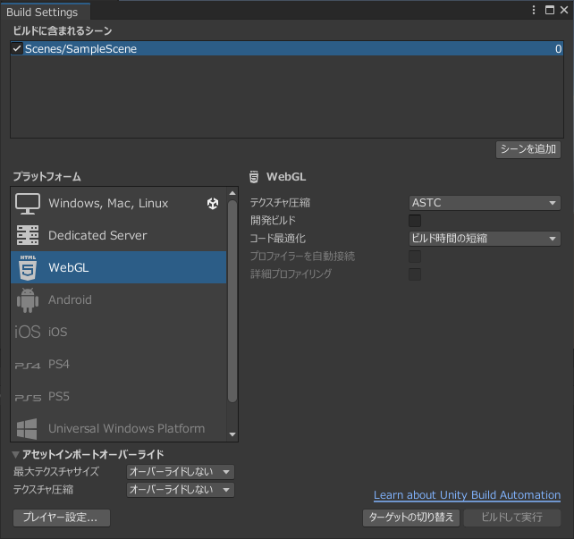This screenshot has width=574, height=539.
Task: Click the Universal Windows Platform logo icon
Action: pyautogui.click(x=27, y=428)
